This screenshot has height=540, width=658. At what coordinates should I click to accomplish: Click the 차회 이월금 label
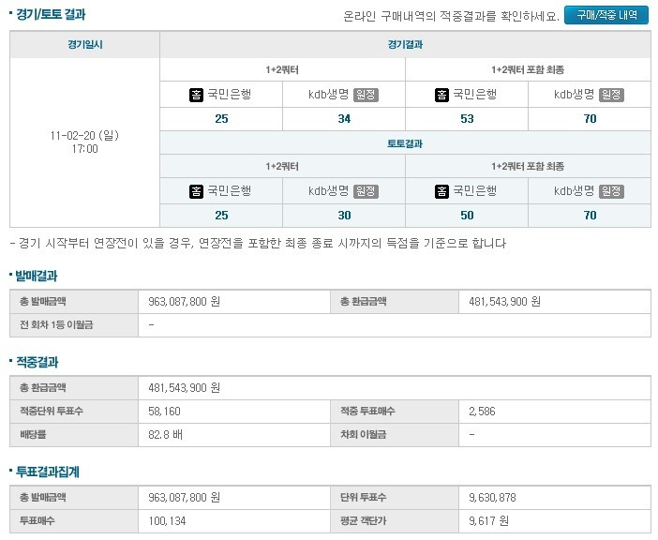[364, 435]
